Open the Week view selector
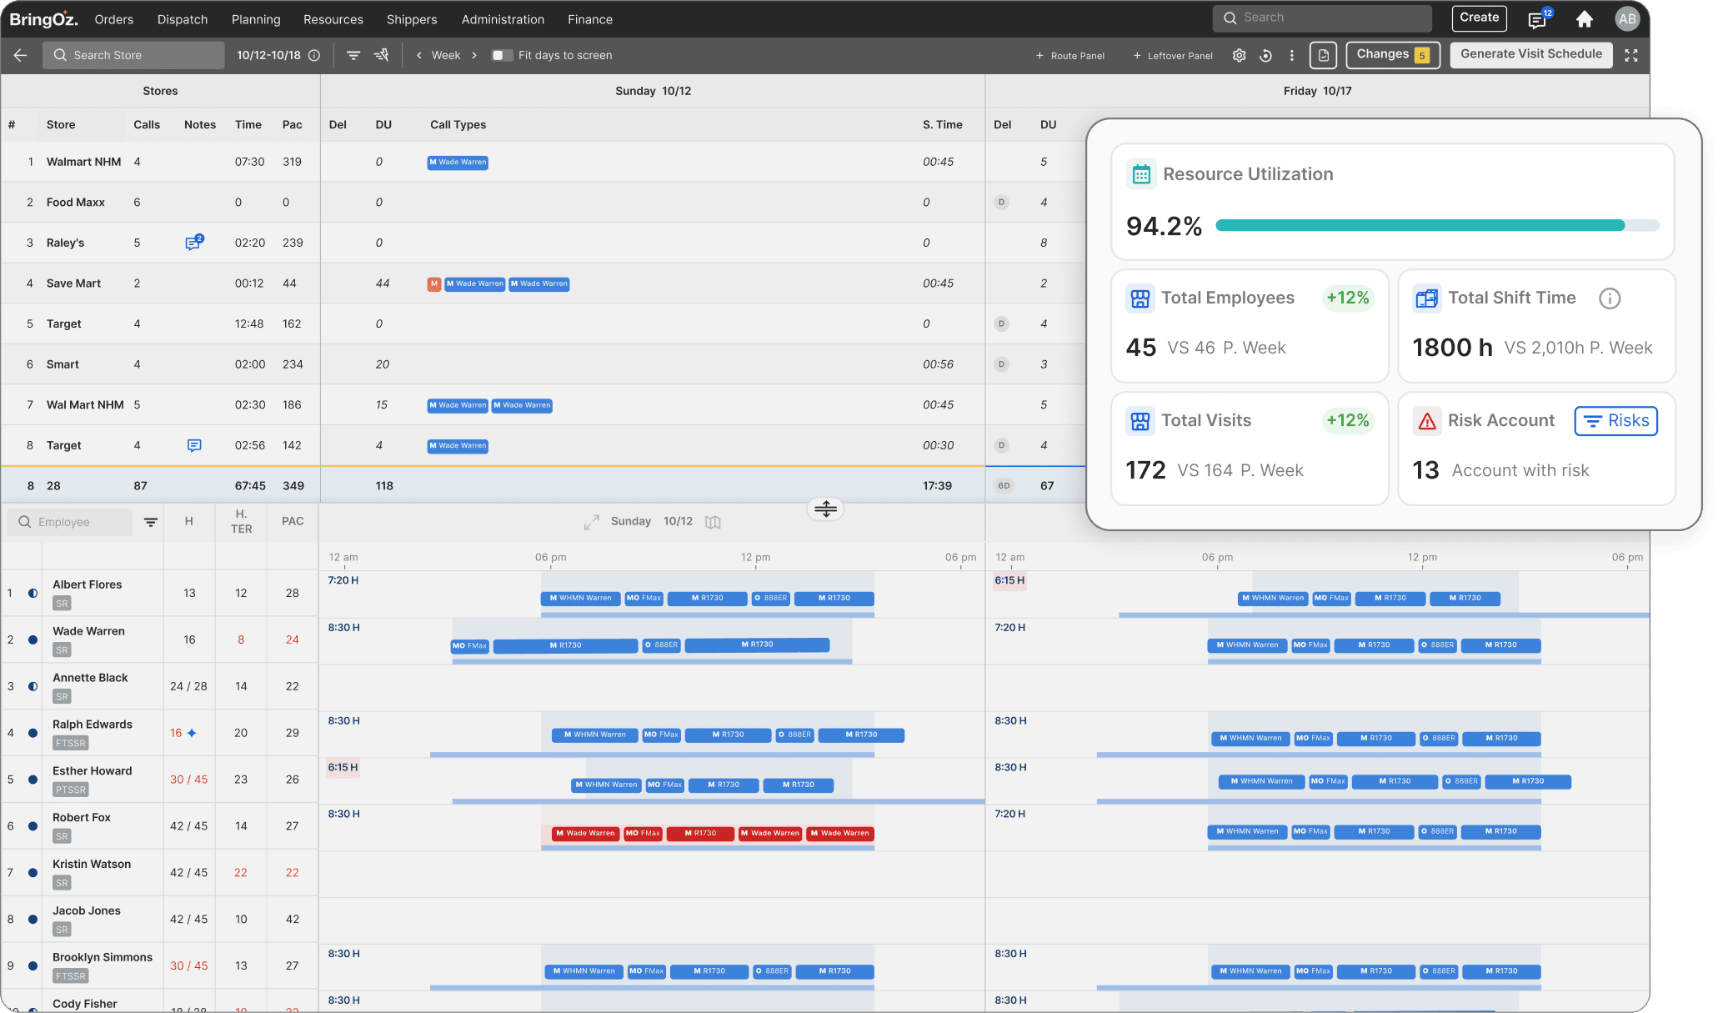The width and height of the screenshot is (1723, 1013). click(x=446, y=55)
